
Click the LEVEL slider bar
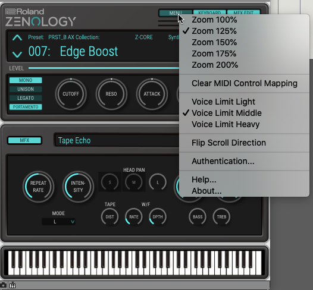click(104, 68)
